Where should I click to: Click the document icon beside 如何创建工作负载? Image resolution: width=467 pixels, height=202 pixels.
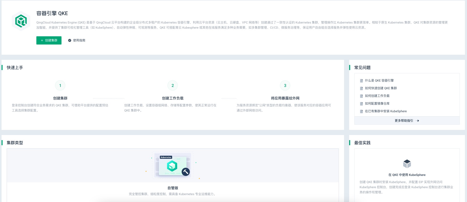(x=361, y=96)
